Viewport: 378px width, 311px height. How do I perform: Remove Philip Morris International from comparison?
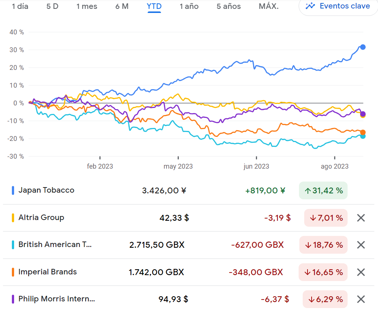(361, 299)
